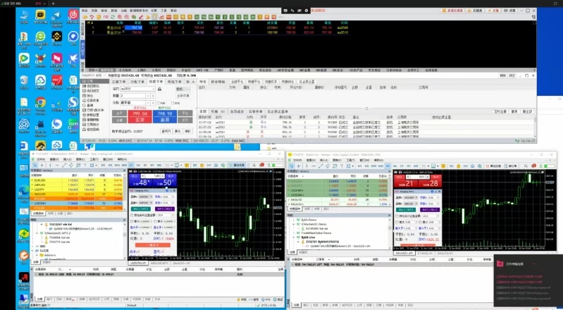Open the ChatGPT desktop icon
Image resolution: width=563 pixels, height=310 pixels.
tap(23, 124)
